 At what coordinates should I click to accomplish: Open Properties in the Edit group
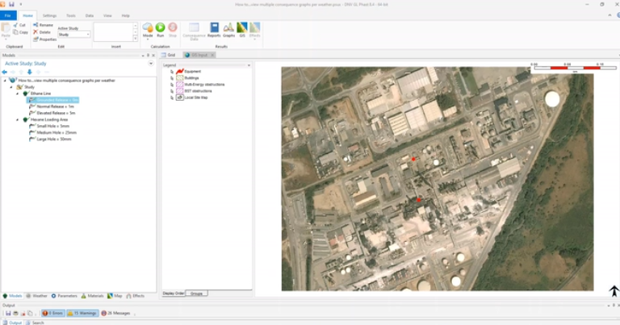click(x=44, y=39)
